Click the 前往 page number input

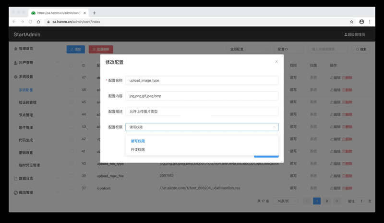click(361, 201)
